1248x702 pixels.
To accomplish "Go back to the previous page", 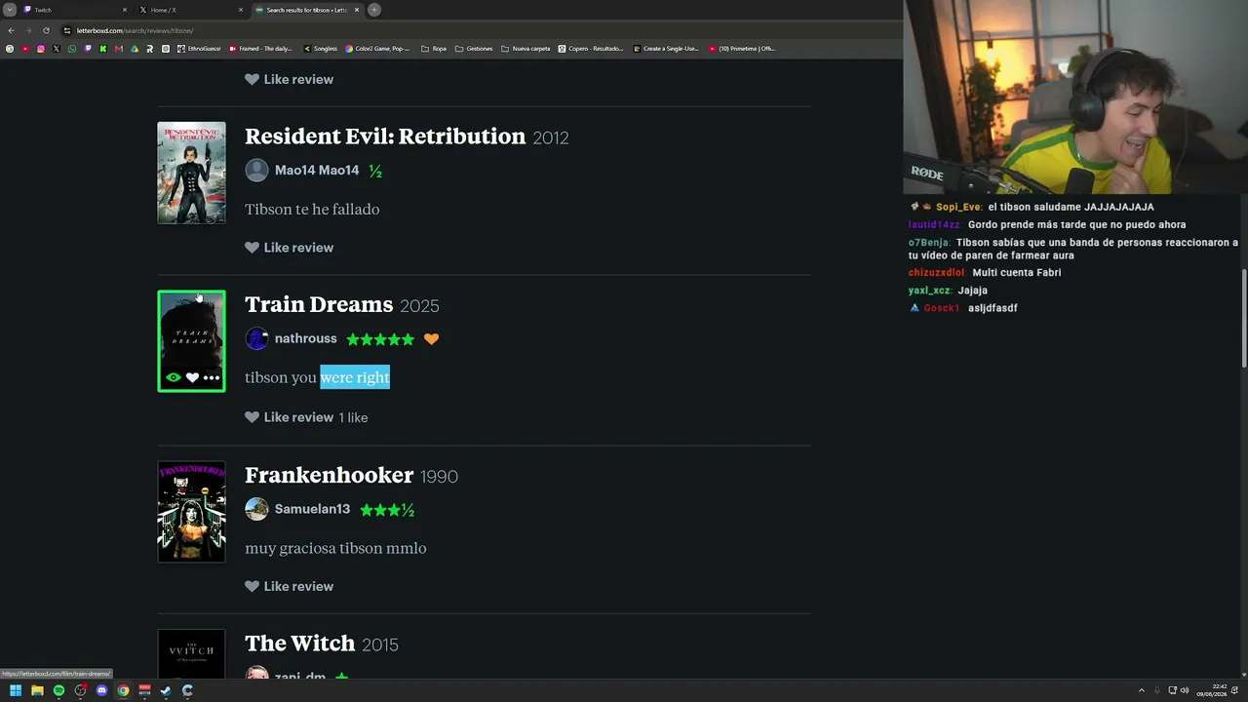I will 11,30.
